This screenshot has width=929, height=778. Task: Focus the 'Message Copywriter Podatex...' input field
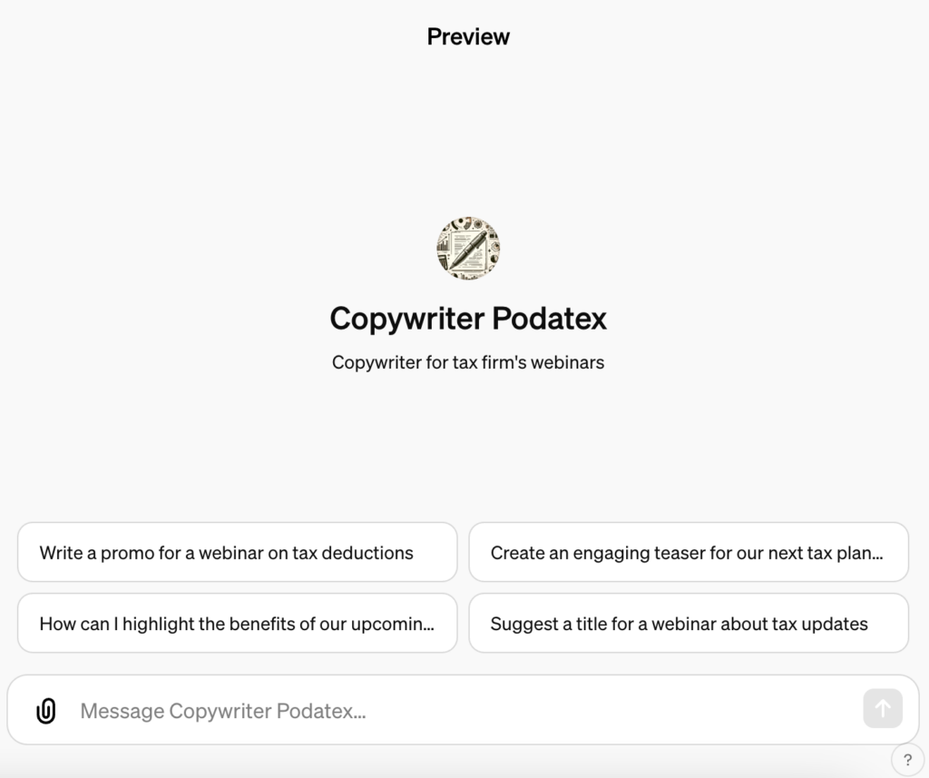click(454, 711)
